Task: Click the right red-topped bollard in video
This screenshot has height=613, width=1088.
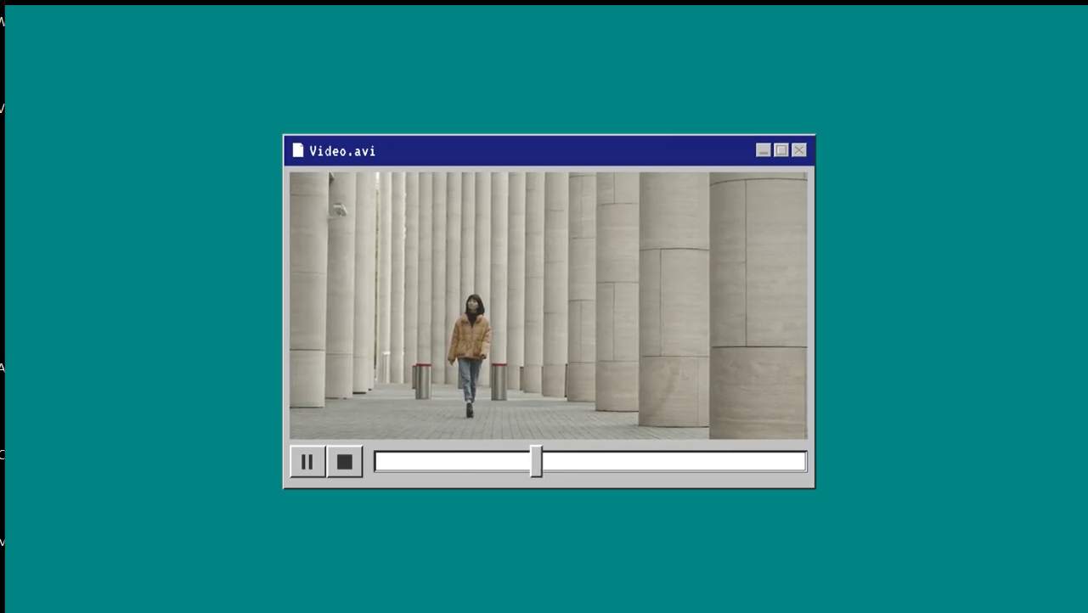Action: click(x=499, y=380)
